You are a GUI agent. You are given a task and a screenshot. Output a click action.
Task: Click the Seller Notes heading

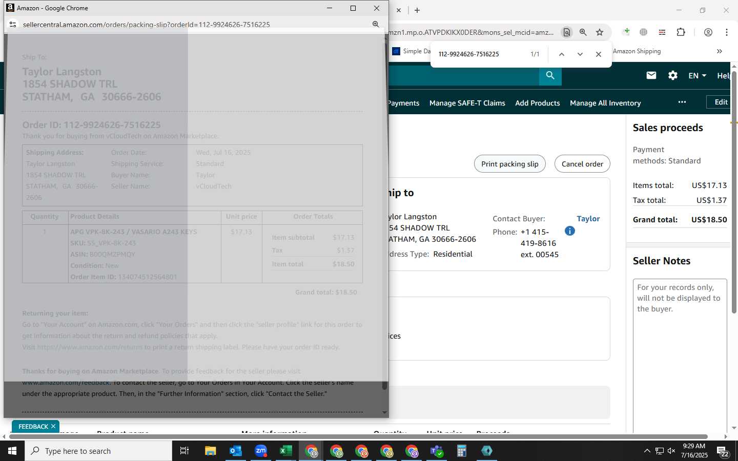662,261
